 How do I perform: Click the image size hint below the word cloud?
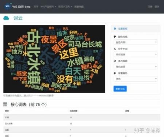pyautogui.click(x=28, y=95)
